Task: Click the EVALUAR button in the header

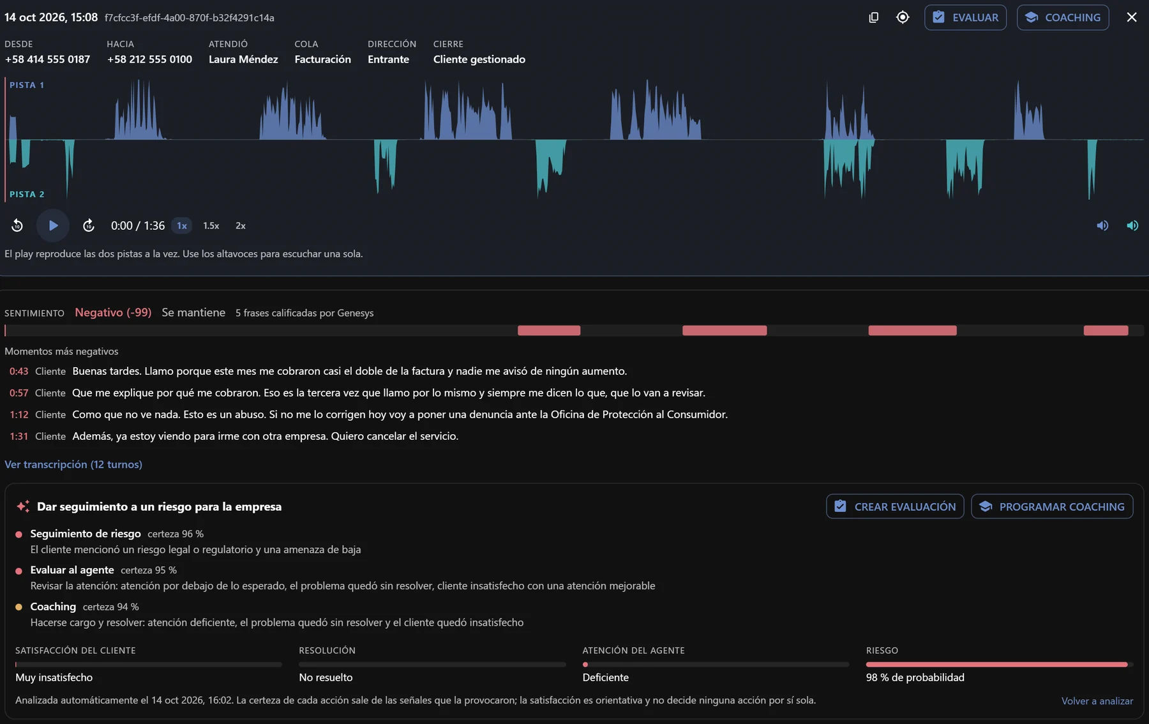Action: (965, 17)
